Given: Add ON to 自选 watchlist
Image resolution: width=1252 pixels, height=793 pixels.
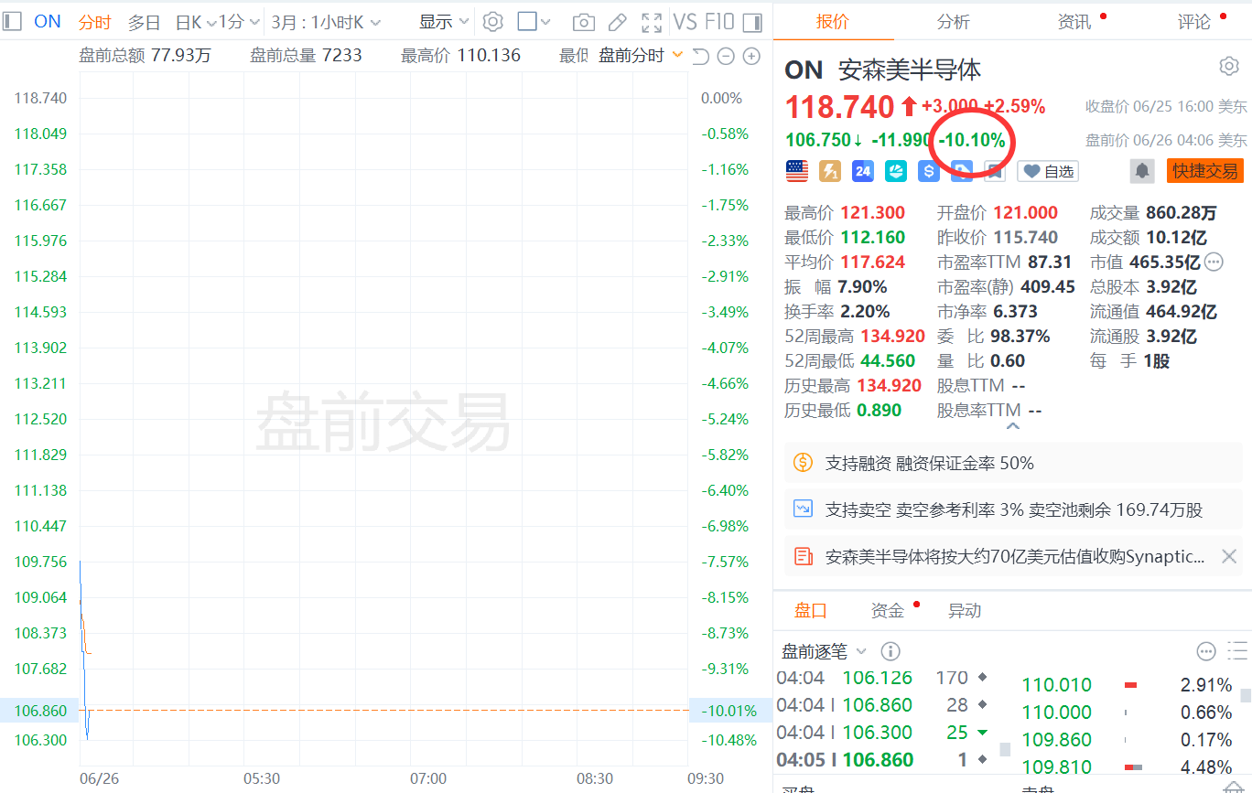Looking at the screenshot, I should pos(1048,171).
